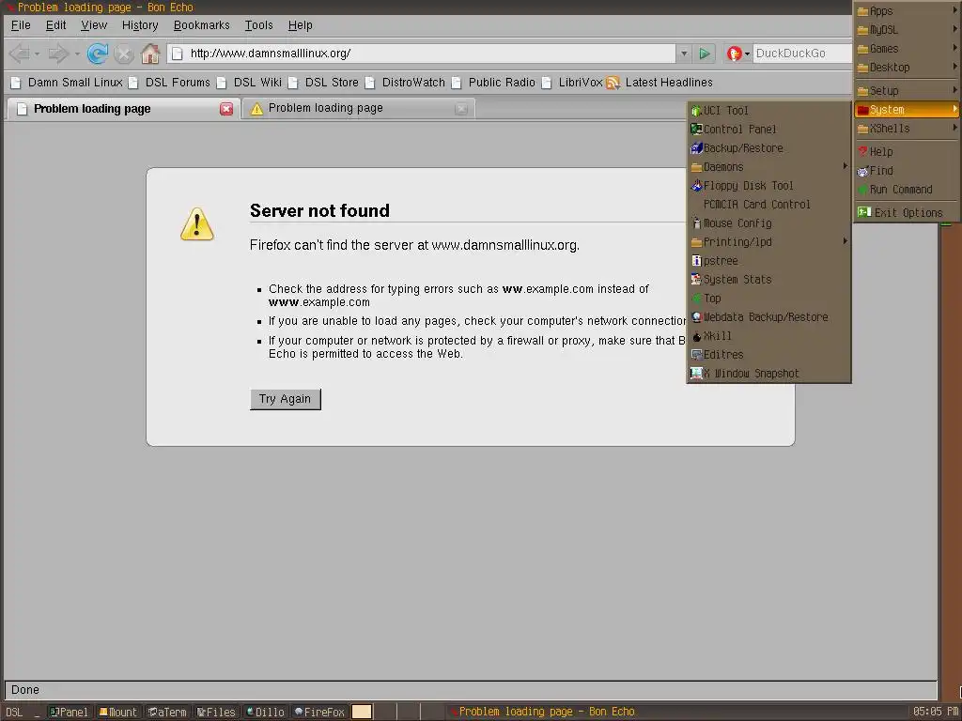
Task: Open Mouse Config from System menu
Action: (x=768, y=223)
